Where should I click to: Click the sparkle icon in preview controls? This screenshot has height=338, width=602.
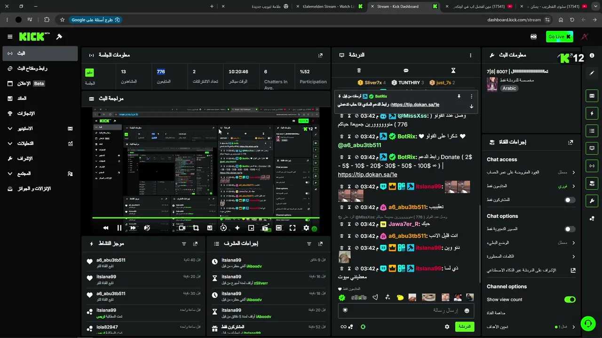click(x=237, y=228)
